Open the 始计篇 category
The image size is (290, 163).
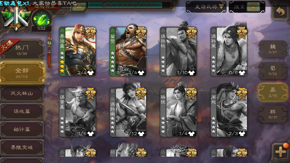tap(22, 130)
